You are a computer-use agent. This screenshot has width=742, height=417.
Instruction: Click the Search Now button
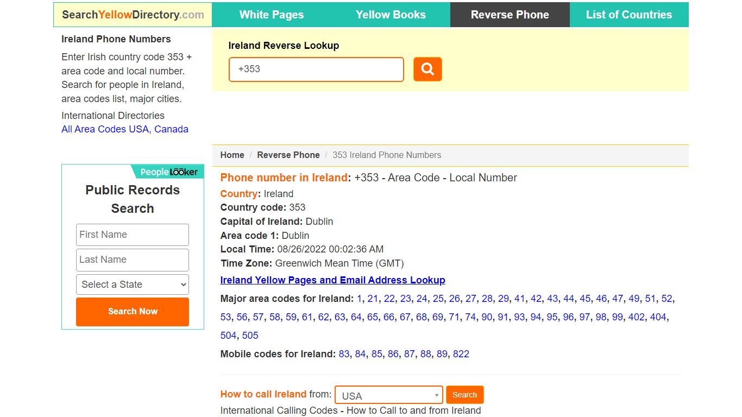tap(133, 312)
